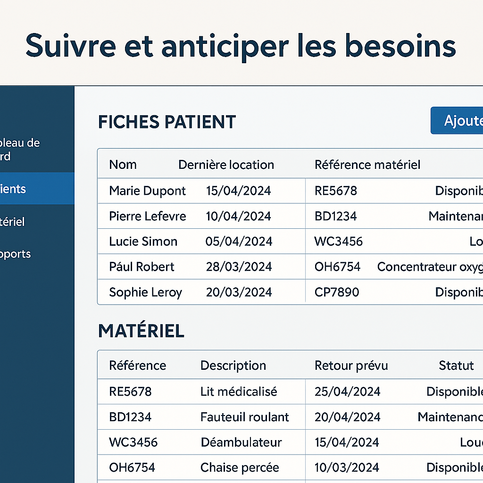This screenshot has width=483, height=483.
Task: Click reference OH6754 in the patient table
Action: click(x=337, y=267)
